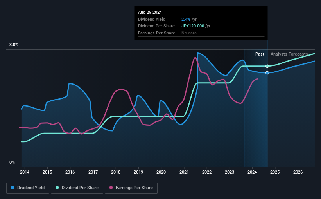Click the 2014 x-axis label

25,172
